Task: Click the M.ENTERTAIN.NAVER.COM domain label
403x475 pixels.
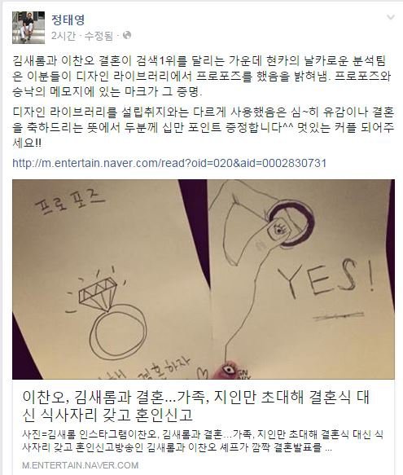Action: pyautogui.click(x=81, y=465)
